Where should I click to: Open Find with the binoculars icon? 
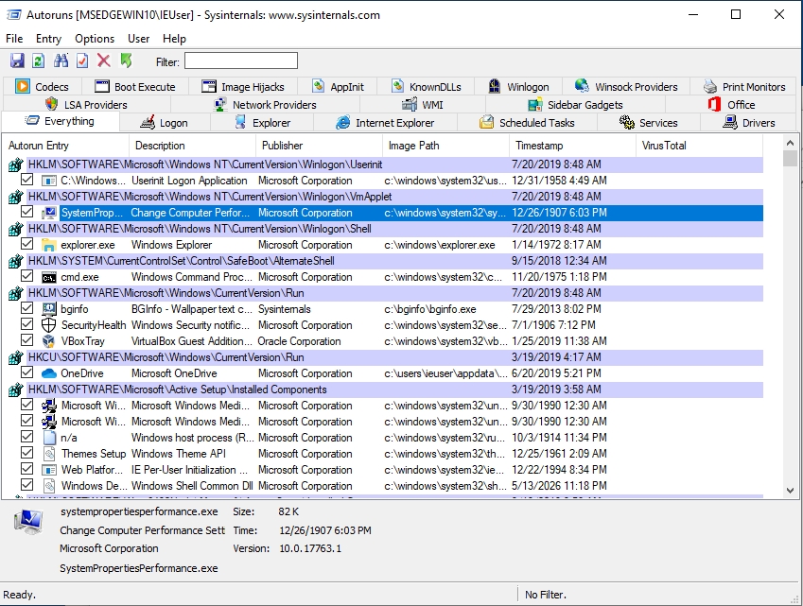click(x=61, y=61)
